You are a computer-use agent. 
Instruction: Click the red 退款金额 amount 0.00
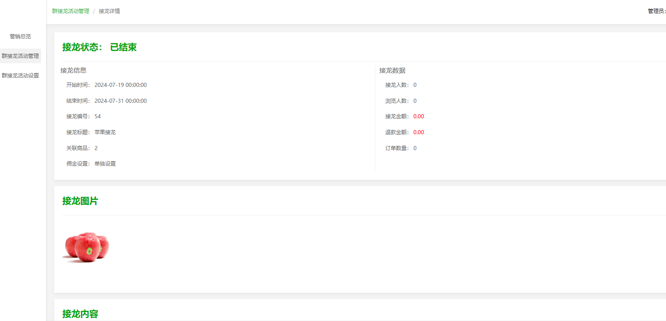(419, 132)
